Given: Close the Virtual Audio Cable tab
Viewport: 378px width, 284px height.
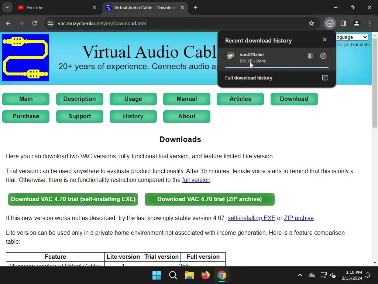Looking at the screenshot, I should pyautogui.click(x=182, y=7).
